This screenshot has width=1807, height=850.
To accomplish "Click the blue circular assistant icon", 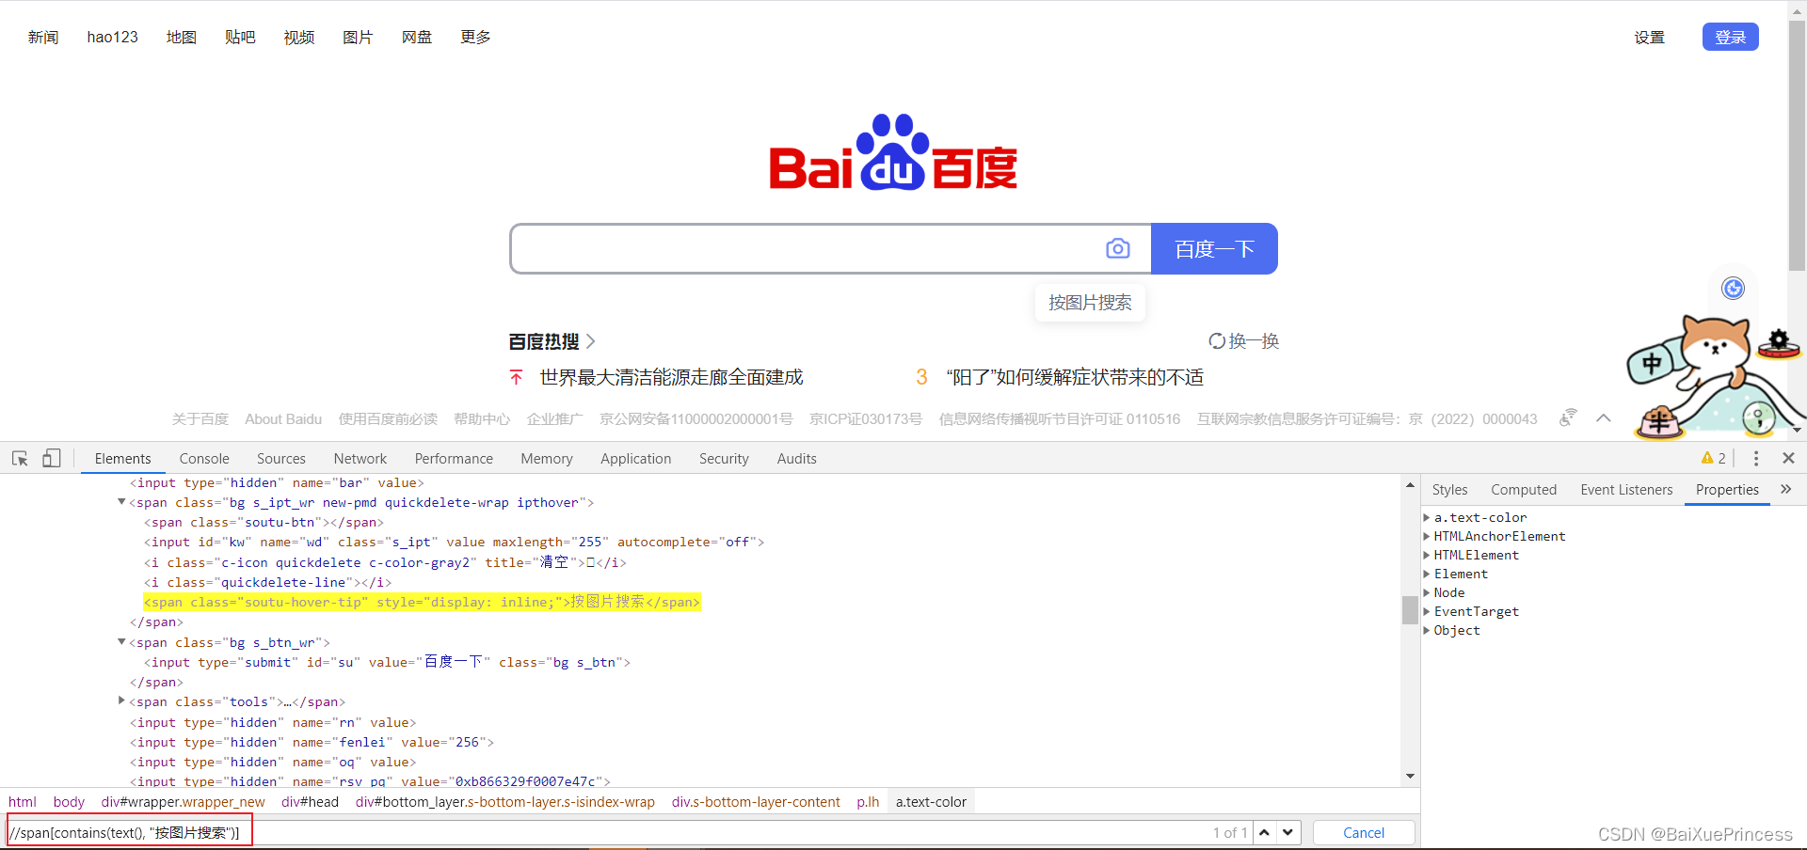I will 1733,289.
